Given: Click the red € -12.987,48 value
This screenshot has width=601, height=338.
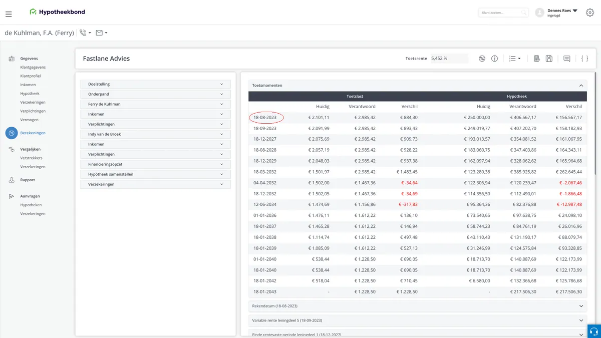Looking at the screenshot, I should coord(569,204).
